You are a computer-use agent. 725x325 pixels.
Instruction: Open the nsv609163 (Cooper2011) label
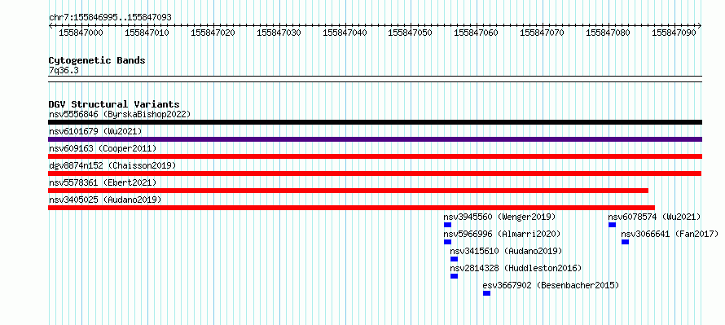[103, 148]
